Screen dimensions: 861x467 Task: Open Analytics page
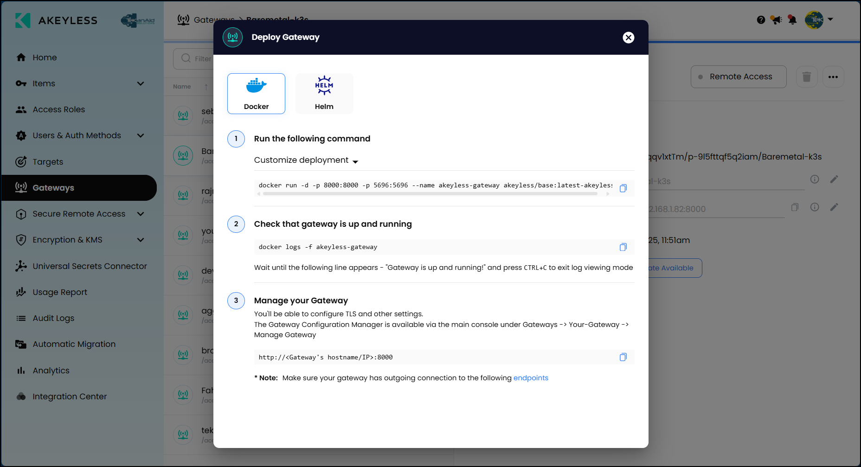pos(51,371)
